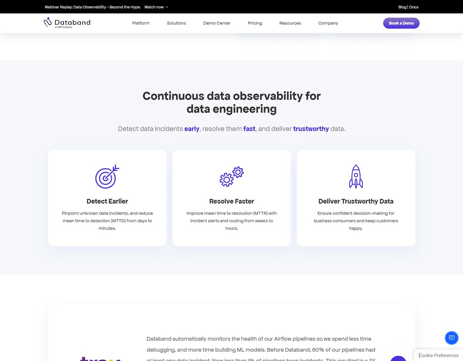
Task: Click the highlighted word "early"
Action: coord(192,129)
